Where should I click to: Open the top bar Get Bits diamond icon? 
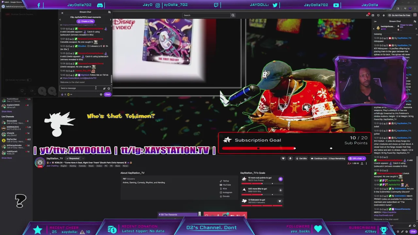[384, 15]
